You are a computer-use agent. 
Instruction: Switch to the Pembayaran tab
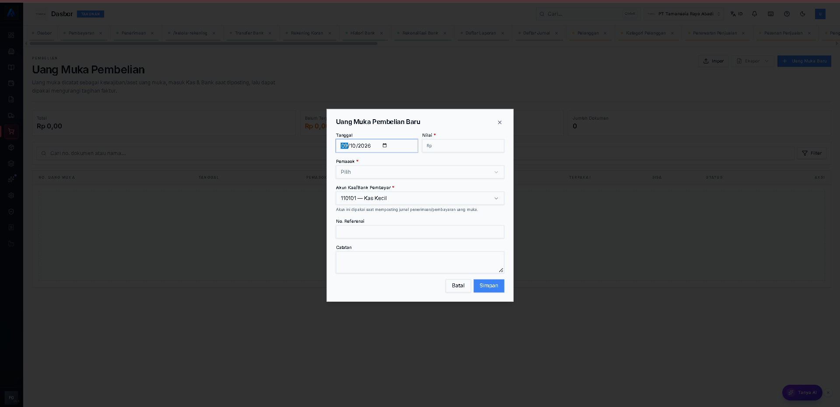81,33
